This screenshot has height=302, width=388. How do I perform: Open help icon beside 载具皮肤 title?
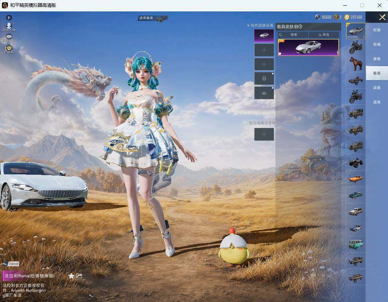301,27
